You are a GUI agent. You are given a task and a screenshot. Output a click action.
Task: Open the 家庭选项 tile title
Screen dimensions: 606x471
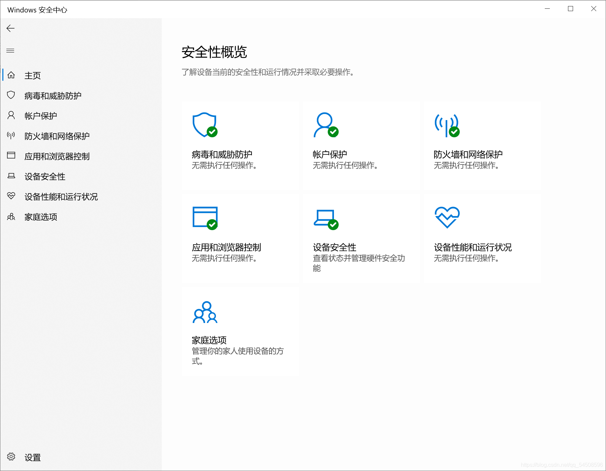pos(209,340)
